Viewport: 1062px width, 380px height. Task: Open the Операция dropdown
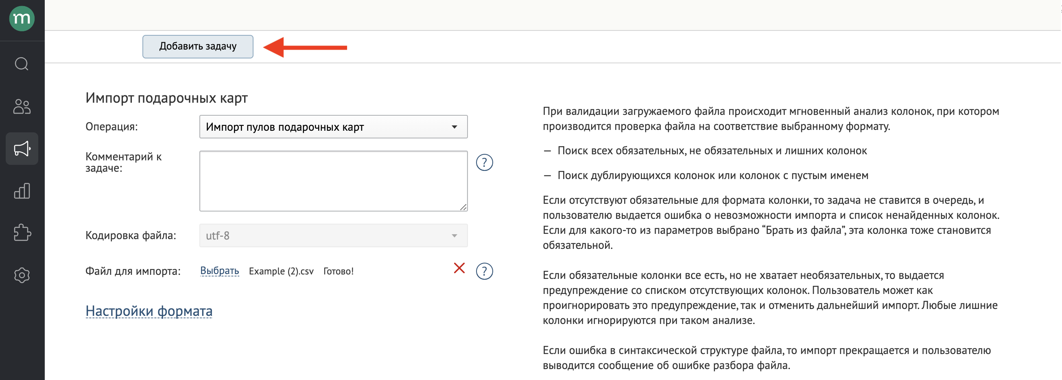pyautogui.click(x=334, y=127)
